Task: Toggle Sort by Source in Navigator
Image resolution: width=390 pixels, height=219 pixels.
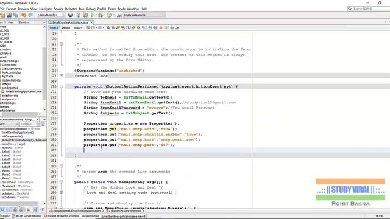Action: point(42,210)
